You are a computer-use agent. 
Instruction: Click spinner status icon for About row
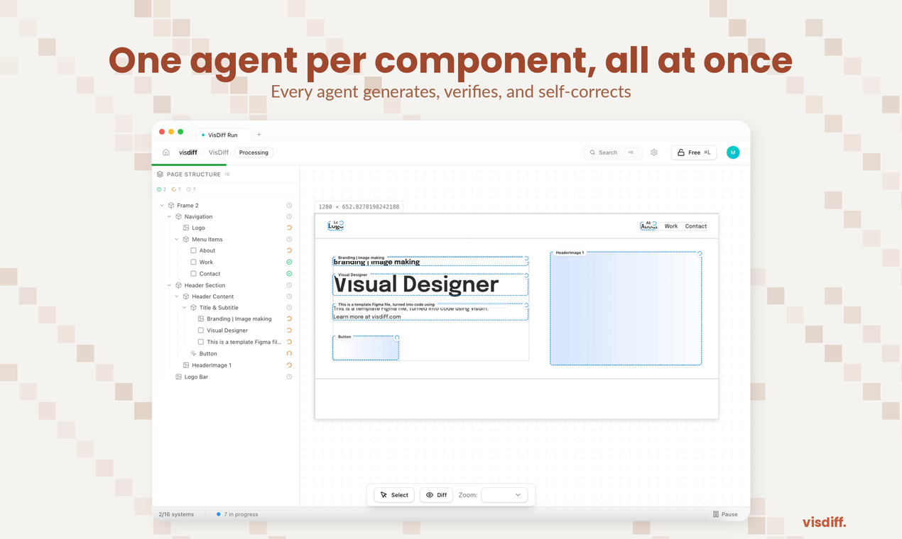[x=289, y=250]
